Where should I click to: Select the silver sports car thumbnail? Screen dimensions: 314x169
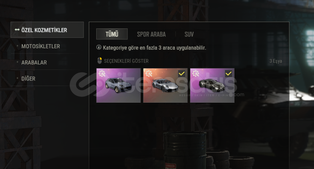click(x=165, y=86)
